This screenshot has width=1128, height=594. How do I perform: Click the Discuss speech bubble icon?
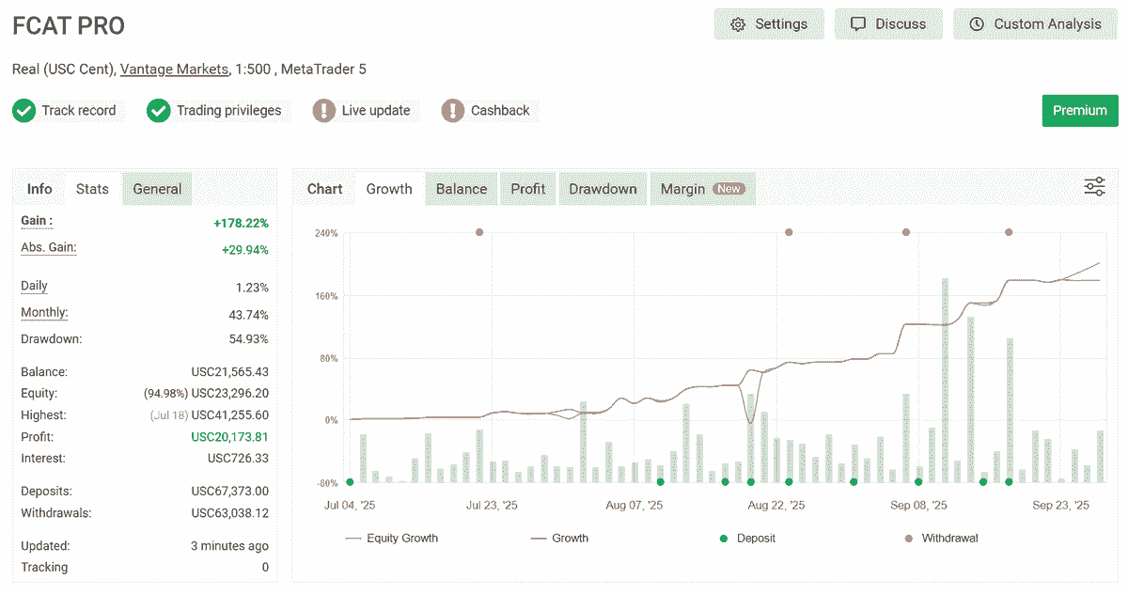857,24
